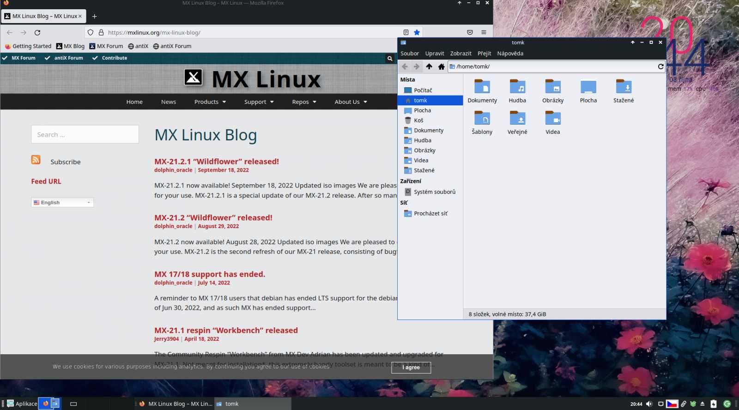Click the battery power manager tray icon
The image size is (739, 410).
[714, 404]
